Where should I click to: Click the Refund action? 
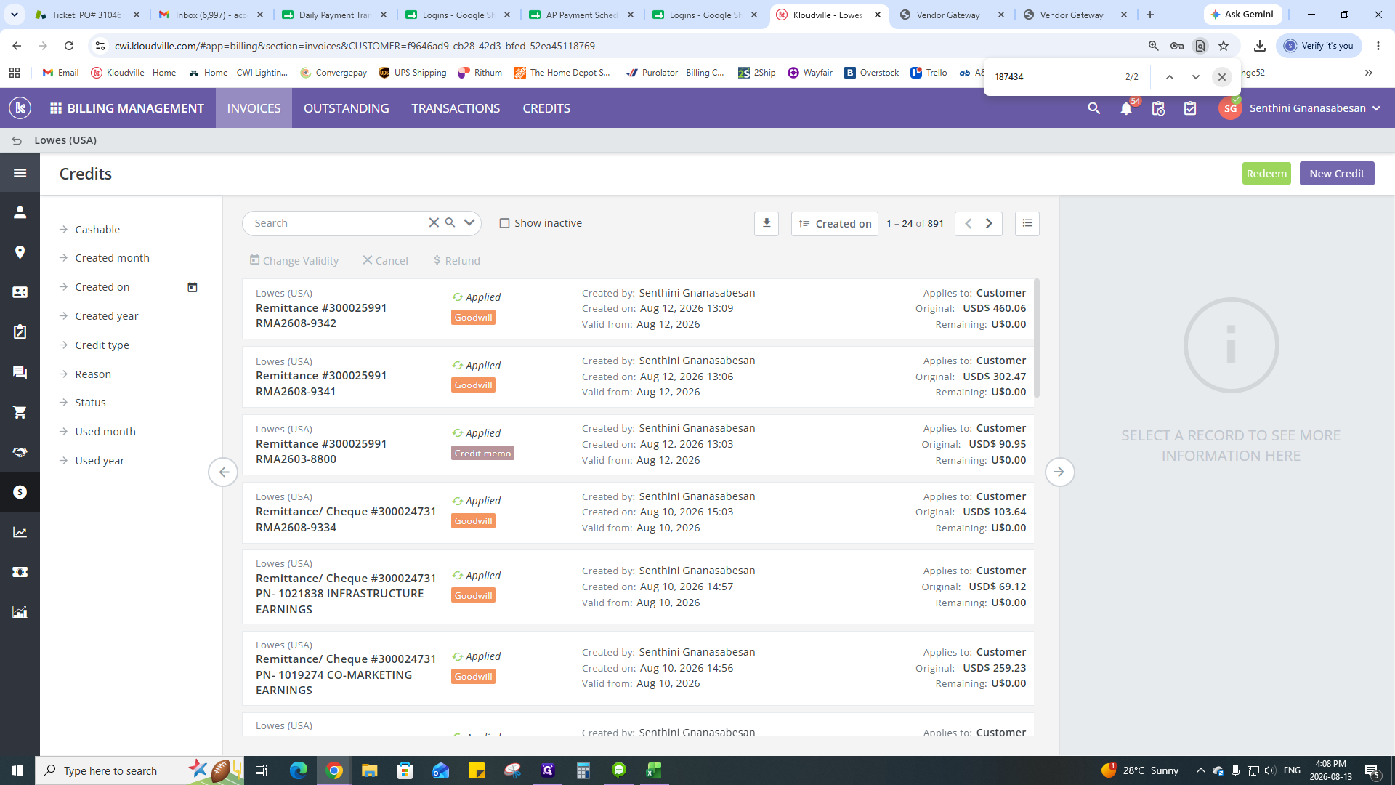click(456, 260)
